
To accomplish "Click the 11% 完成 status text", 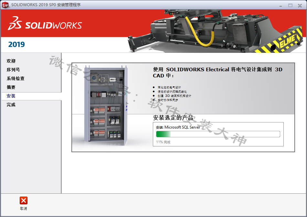I will pyautogui.click(x=163, y=142).
